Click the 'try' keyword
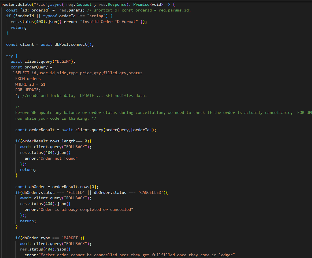This screenshot has height=258, width=312. 9,56
